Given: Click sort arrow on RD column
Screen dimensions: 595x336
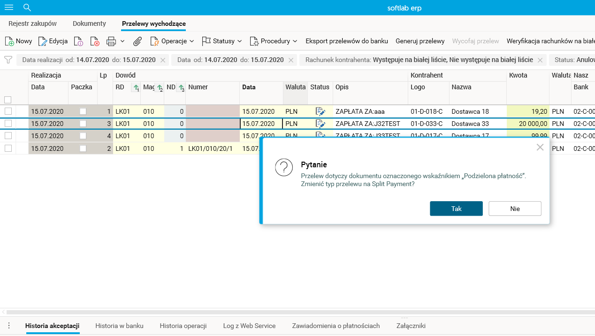Looking at the screenshot, I should point(136,87).
